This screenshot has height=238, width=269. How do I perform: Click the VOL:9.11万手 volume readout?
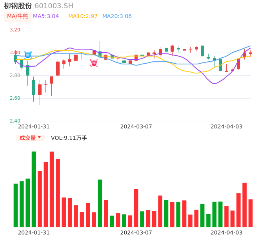pyautogui.click(x=69, y=138)
